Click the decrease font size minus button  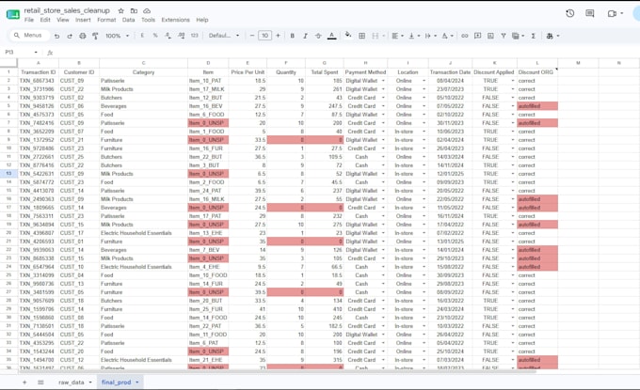pos(252,36)
